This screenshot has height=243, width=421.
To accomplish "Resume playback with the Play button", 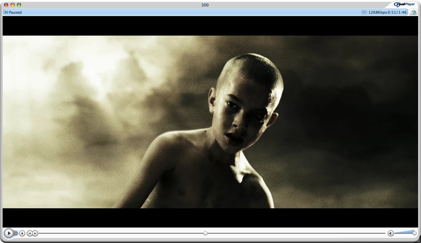I will tap(9, 233).
